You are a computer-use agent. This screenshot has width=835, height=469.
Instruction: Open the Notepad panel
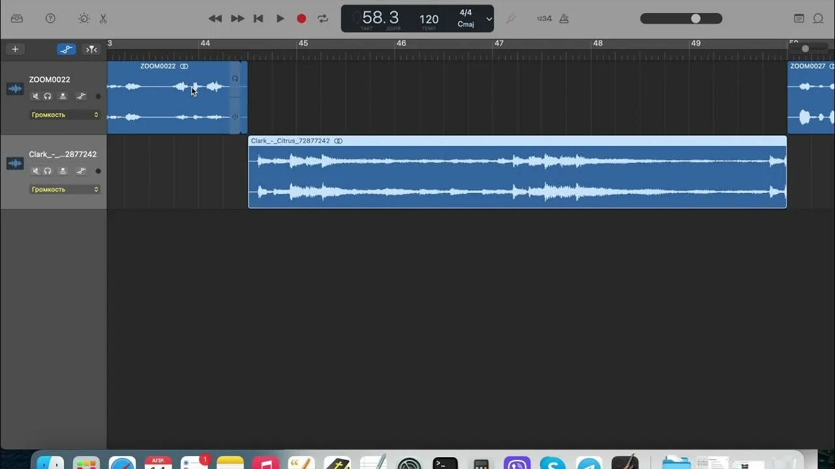(x=799, y=18)
